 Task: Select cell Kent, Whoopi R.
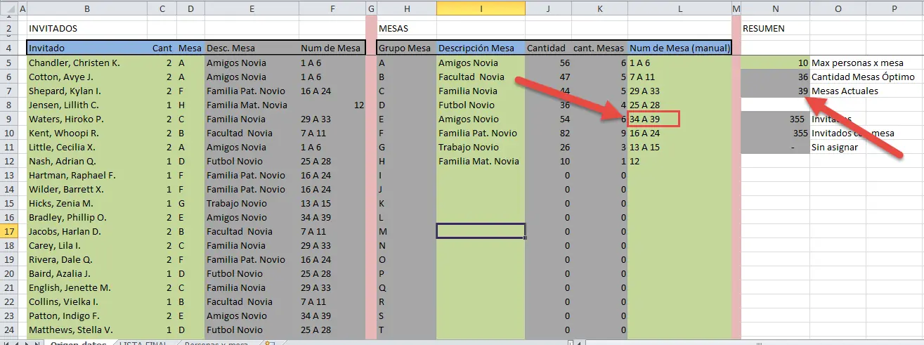[87, 133]
